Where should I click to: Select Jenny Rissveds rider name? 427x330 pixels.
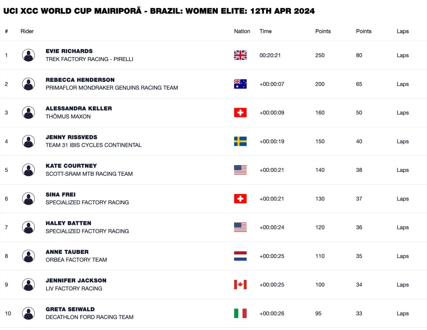71,137
